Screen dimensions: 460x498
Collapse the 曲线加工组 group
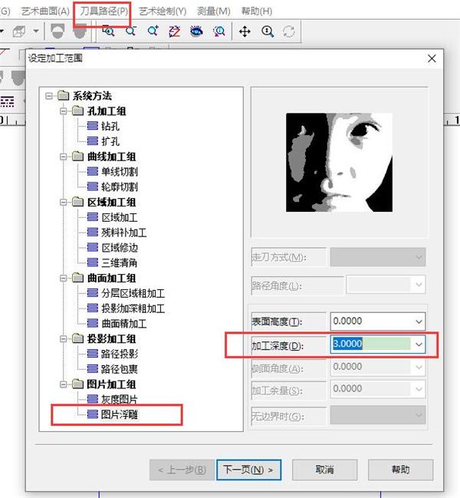(63, 157)
